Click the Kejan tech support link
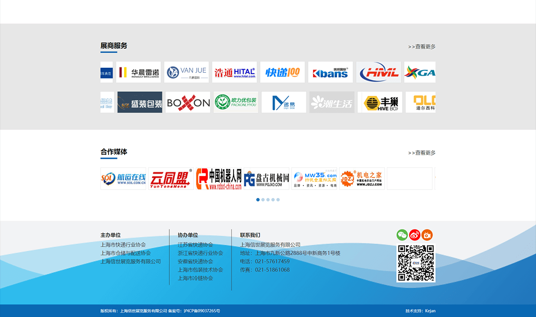The height and width of the screenshot is (317, 536). pos(430,311)
